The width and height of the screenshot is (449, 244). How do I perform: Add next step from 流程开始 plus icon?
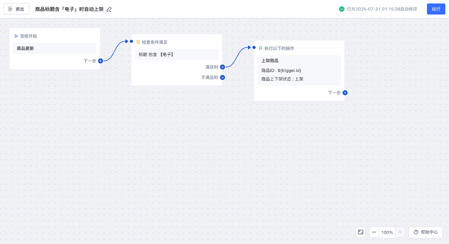click(100, 61)
